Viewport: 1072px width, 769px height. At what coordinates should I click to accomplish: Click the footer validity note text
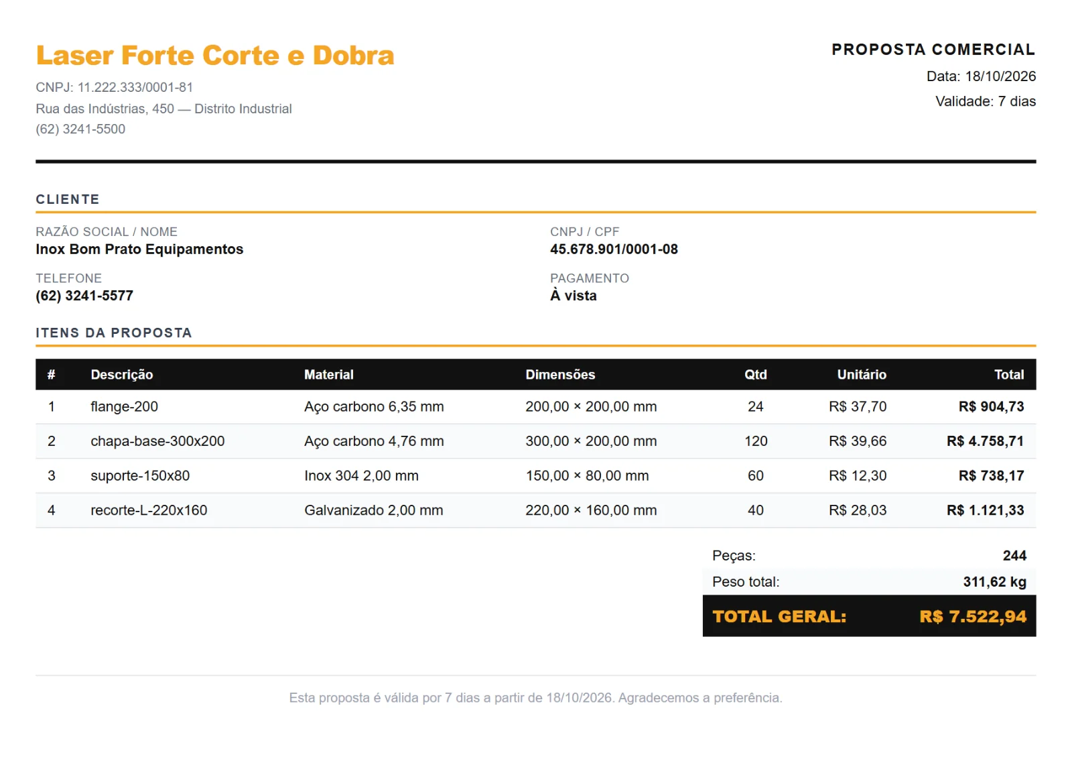click(536, 698)
